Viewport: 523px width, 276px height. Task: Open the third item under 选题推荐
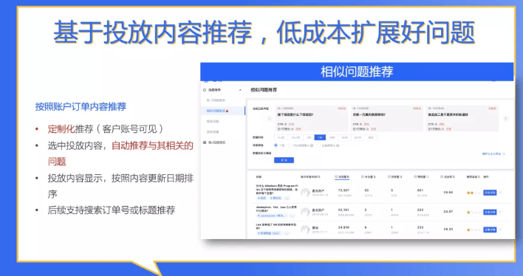[x=213, y=121]
